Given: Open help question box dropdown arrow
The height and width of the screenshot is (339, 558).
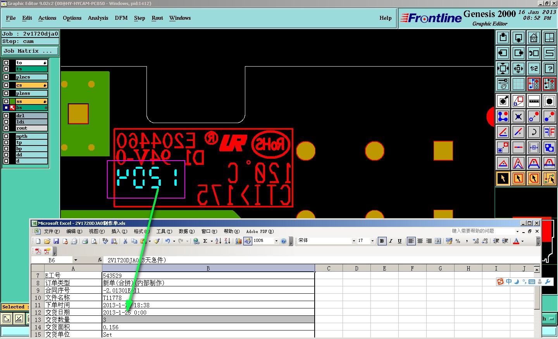Looking at the screenshot, I should 517,231.
